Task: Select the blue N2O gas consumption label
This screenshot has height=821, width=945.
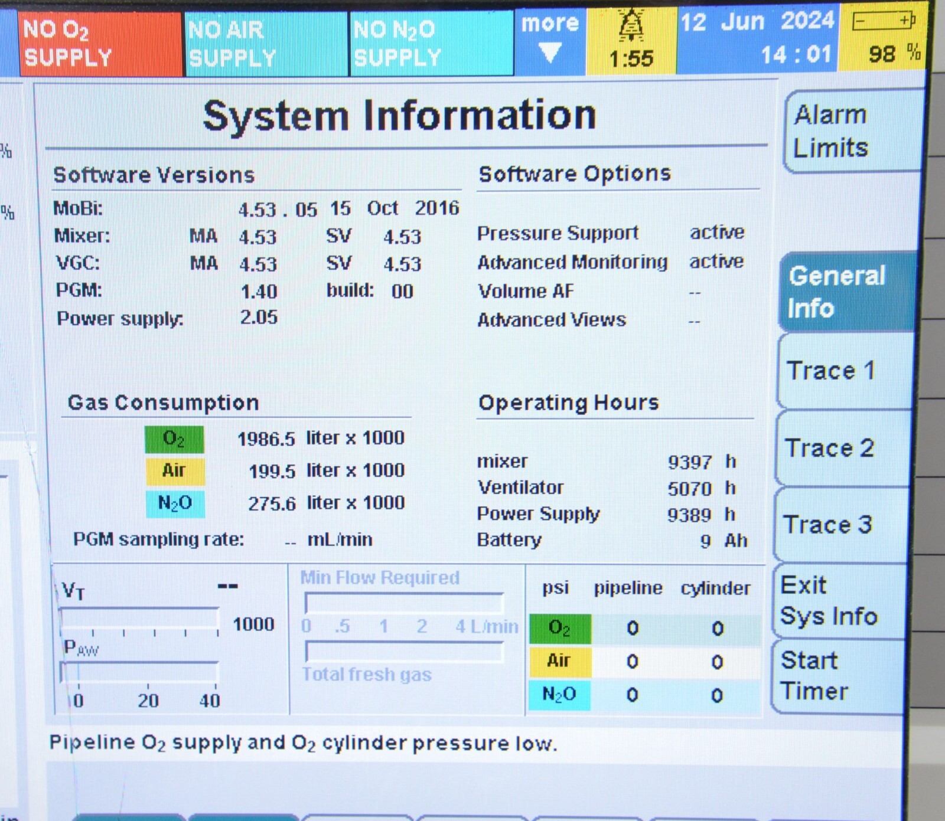Action: [175, 503]
